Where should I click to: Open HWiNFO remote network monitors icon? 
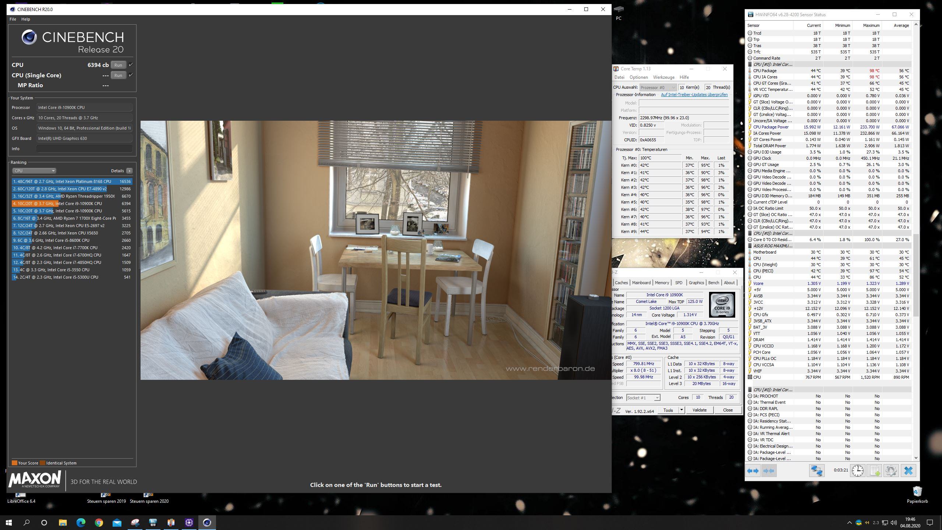coord(817,470)
